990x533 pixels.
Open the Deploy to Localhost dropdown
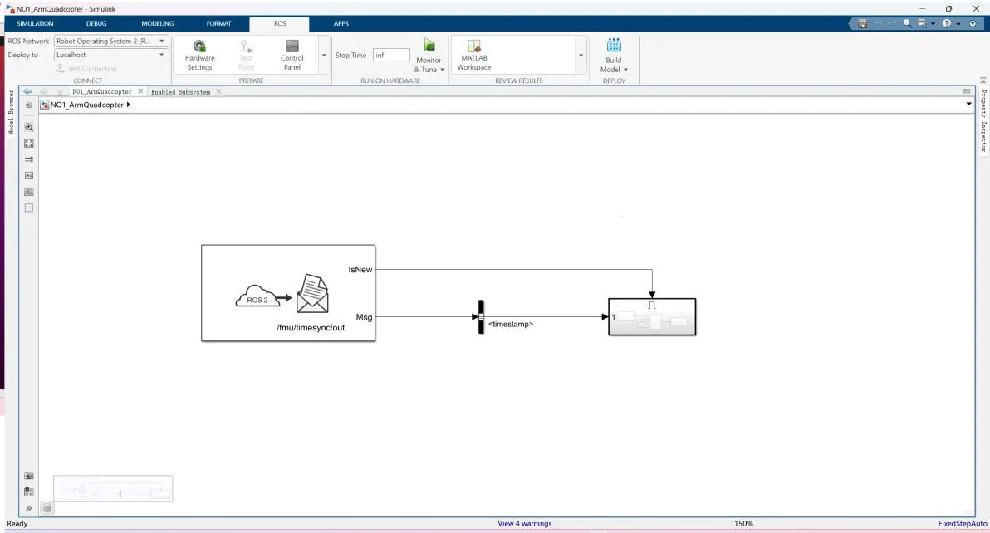click(111, 55)
